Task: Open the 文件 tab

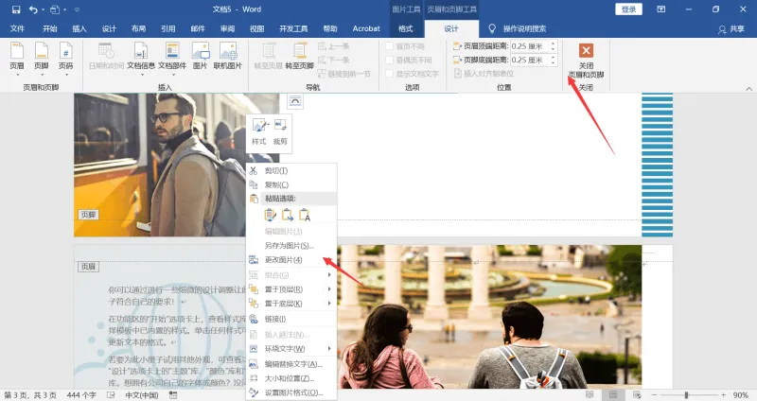Action: (x=17, y=29)
